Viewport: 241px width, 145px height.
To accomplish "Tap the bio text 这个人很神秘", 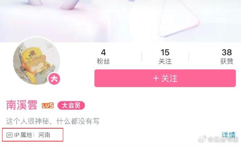I will 52,121.
